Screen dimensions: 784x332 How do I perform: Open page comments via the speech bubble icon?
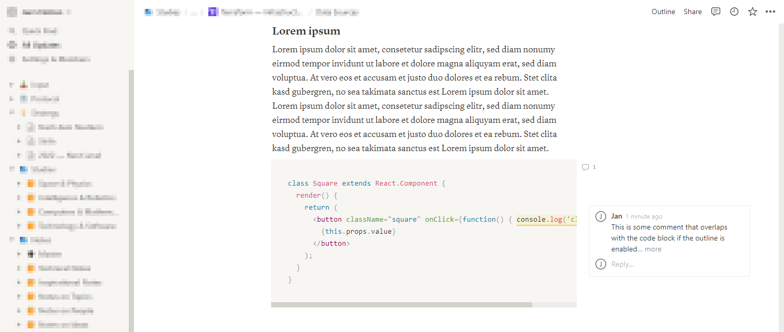(715, 11)
